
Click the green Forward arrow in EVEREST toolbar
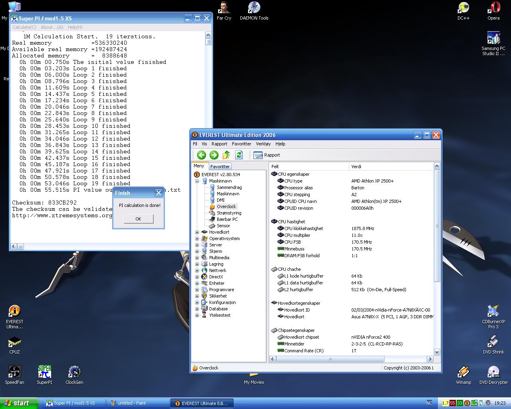point(214,155)
